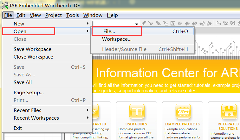
Task: Click Print... menu item
Action: coord(47,100)
